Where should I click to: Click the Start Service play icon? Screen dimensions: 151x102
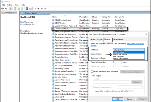pyautogui.click(x=35, y=9)
